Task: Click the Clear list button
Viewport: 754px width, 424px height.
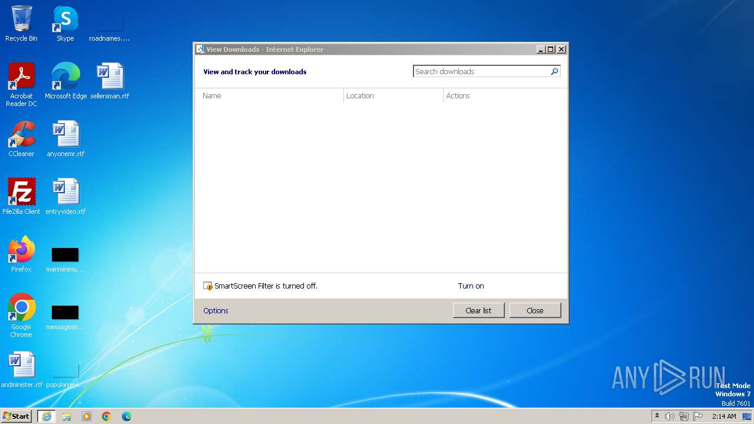Action: (x=478, y=310)
